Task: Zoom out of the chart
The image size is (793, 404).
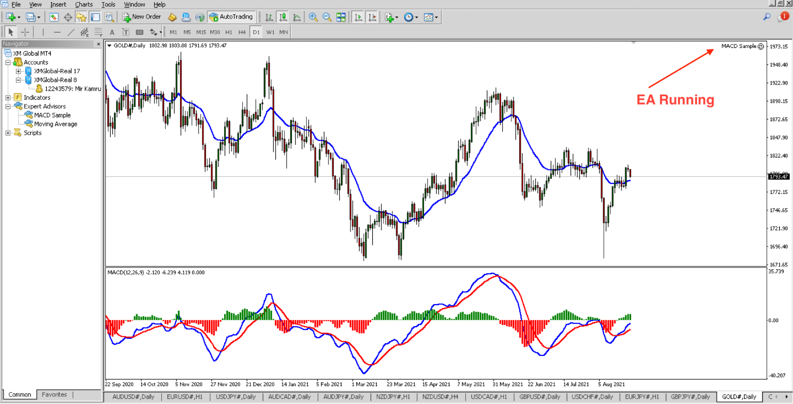Action: (327, 17)
